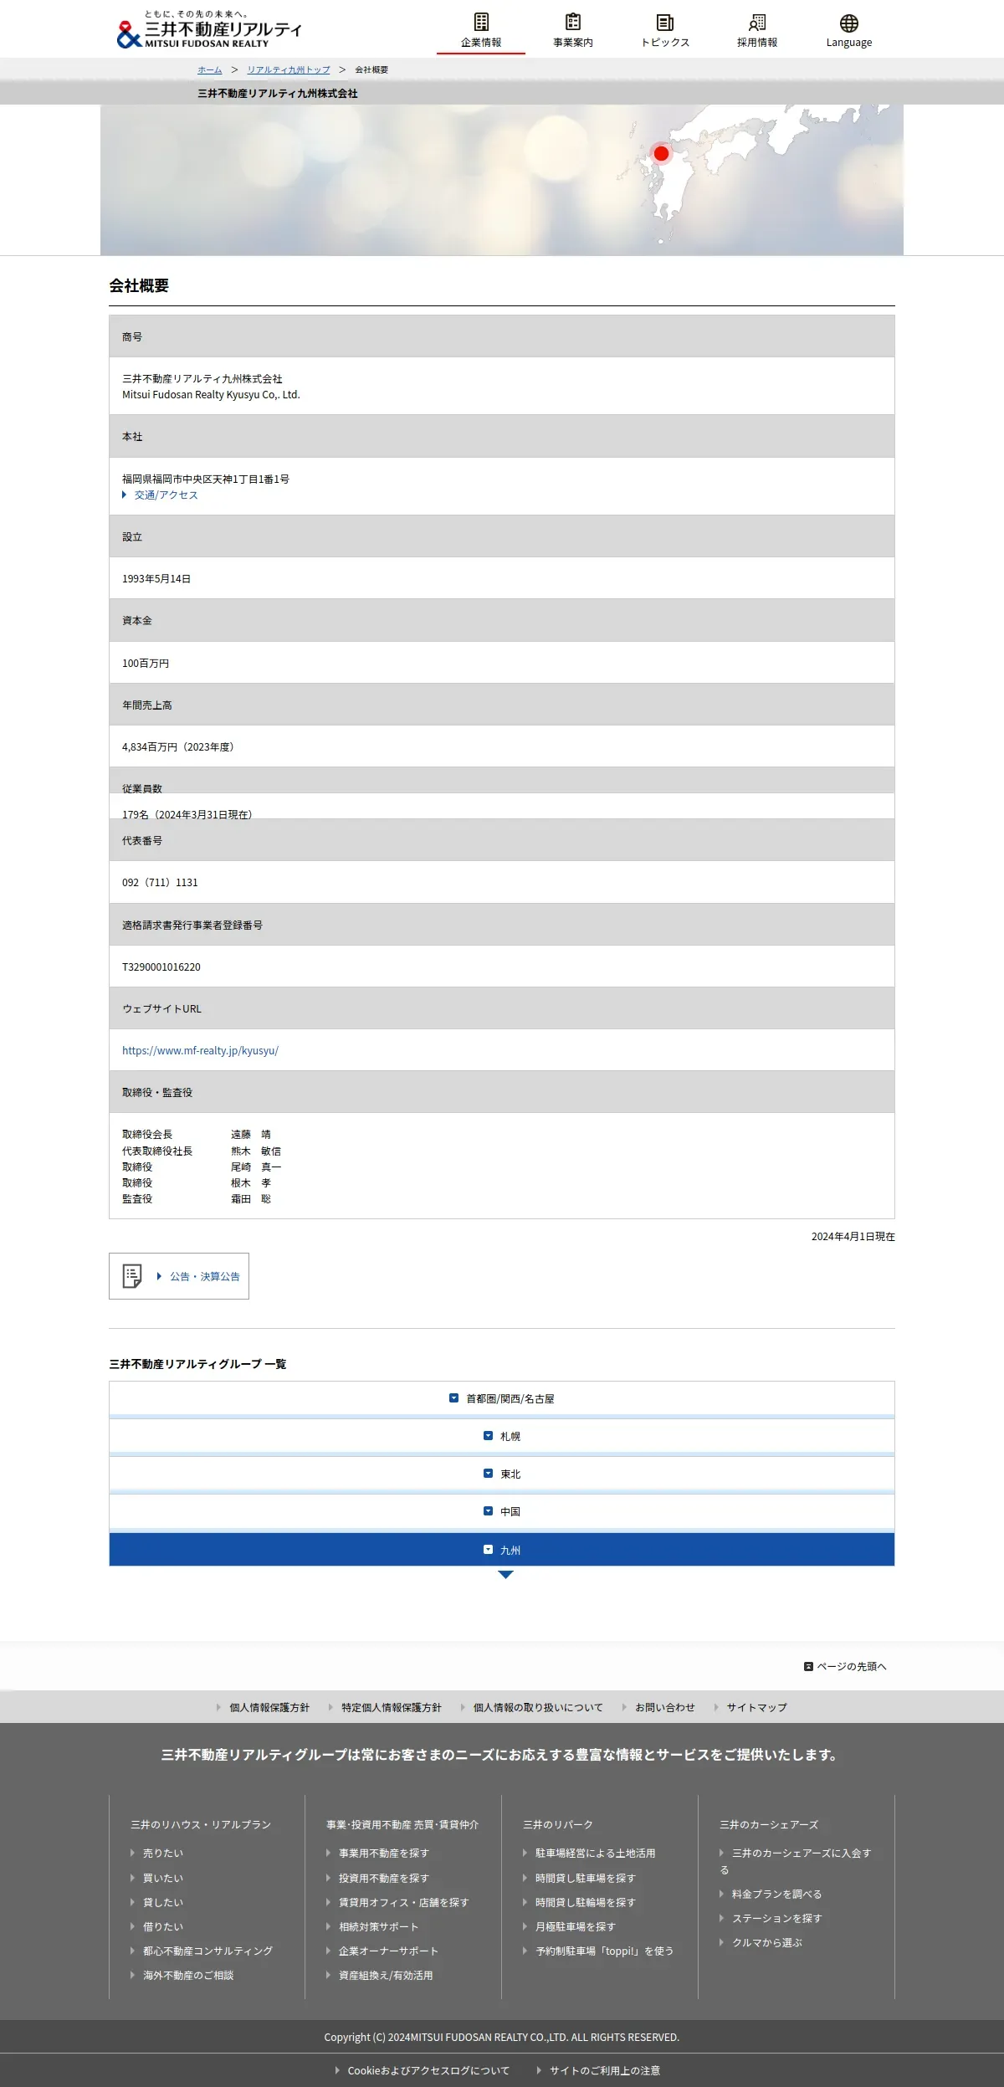
Task: Expand the 札幌 group section
Action: (x=502, y=1436)
